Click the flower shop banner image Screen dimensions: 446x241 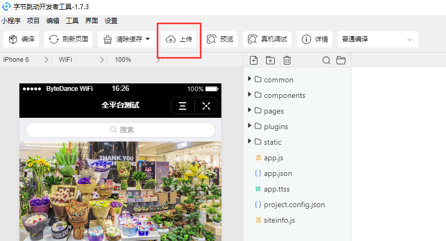[x=120, y=192]
